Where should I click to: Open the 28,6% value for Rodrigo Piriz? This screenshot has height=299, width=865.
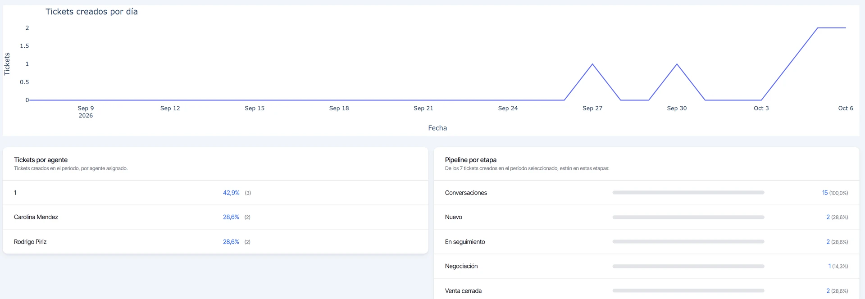click(x=231, y=242)
